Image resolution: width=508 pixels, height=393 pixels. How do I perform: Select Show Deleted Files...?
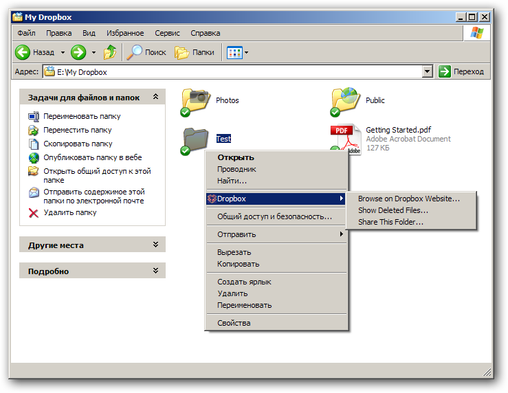point(412,210)
